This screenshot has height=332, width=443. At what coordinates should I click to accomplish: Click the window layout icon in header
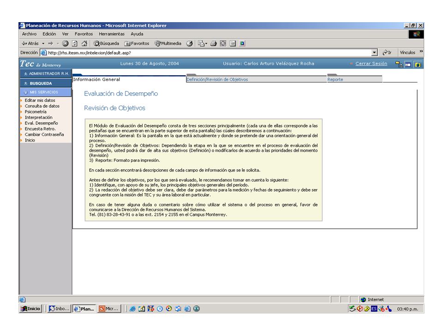pos(408,65)
